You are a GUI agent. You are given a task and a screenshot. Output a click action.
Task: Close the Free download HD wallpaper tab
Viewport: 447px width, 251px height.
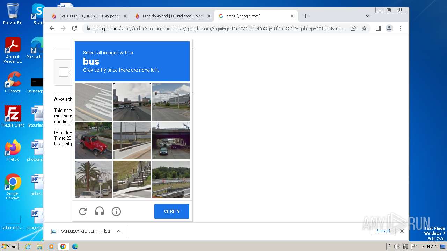click(209, 16)
